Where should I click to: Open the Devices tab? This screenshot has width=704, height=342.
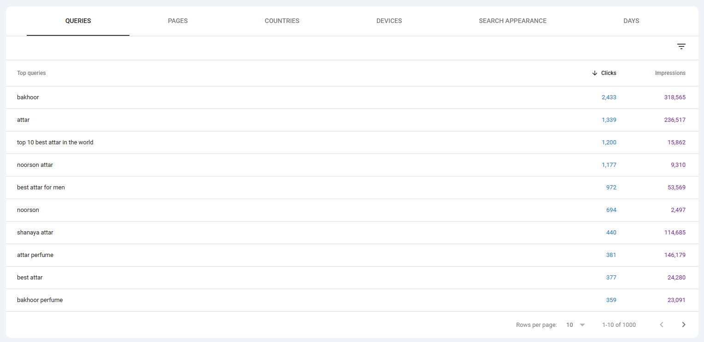coord(389,21)
